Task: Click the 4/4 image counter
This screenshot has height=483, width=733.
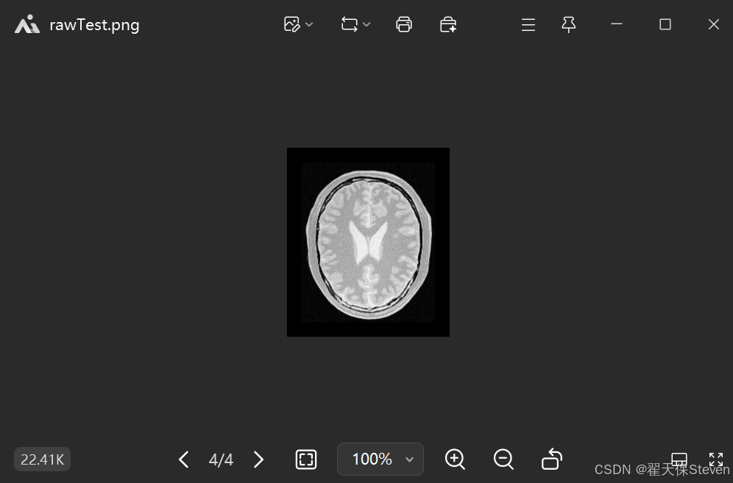Action: coord(221,459)
